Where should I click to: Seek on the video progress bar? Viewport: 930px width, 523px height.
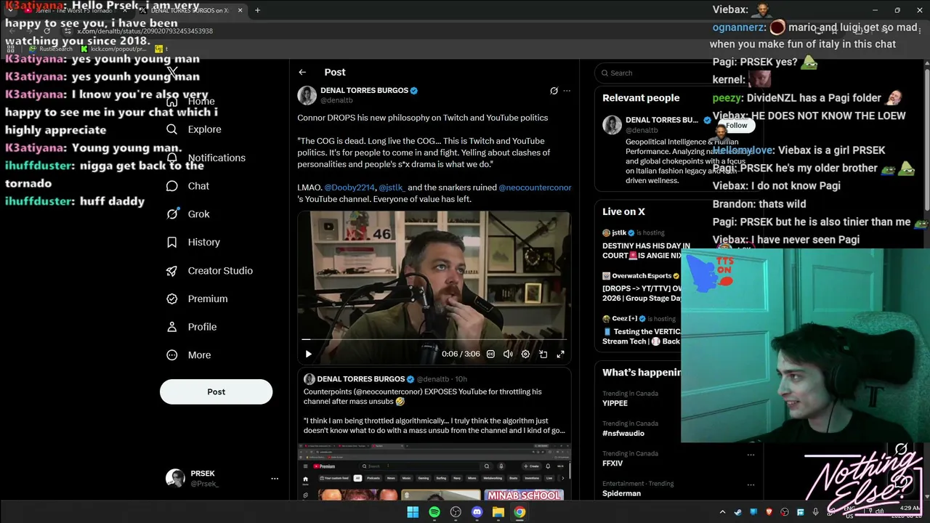tap(434, 339)
